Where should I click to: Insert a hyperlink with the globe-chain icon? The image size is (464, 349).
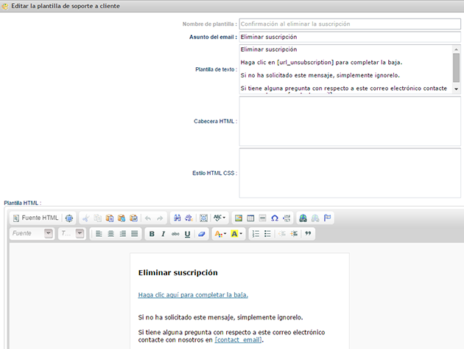303,218
